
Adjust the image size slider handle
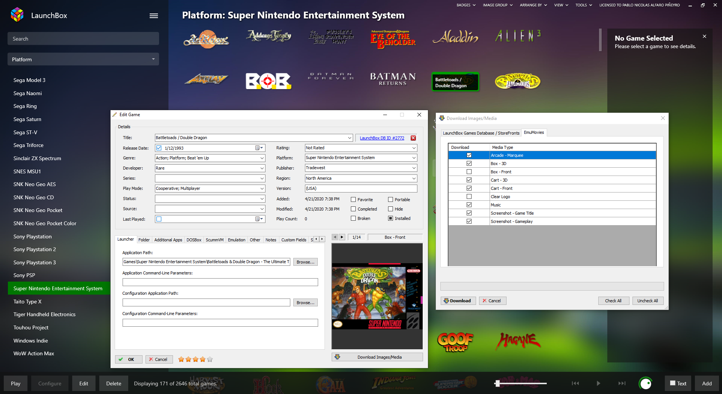498,383
